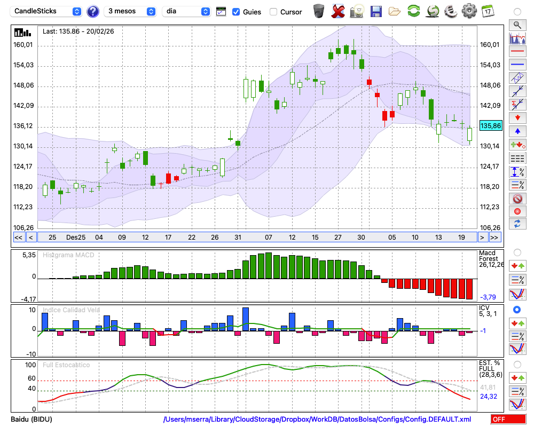Click the >> jump forward button
This screenshot has height=427, width=534.
pos(495,238)
